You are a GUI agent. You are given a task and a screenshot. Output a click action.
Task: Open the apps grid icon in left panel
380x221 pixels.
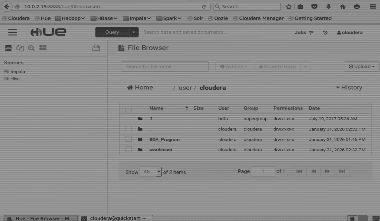click(x=43, y=48)
